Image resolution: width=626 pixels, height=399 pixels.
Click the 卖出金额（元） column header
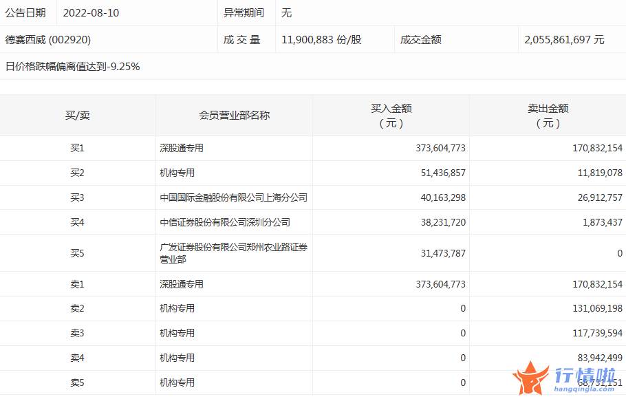[x=548, y=116]
